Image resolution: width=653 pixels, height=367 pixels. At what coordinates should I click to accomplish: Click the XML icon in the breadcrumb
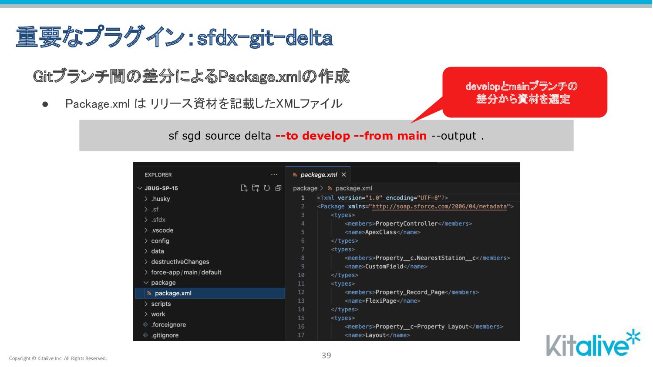330,188
